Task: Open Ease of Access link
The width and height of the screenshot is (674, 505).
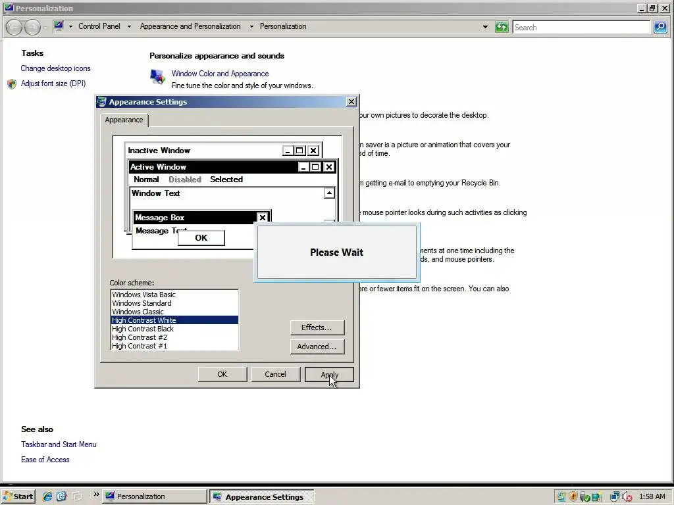Action: [45, 460]
